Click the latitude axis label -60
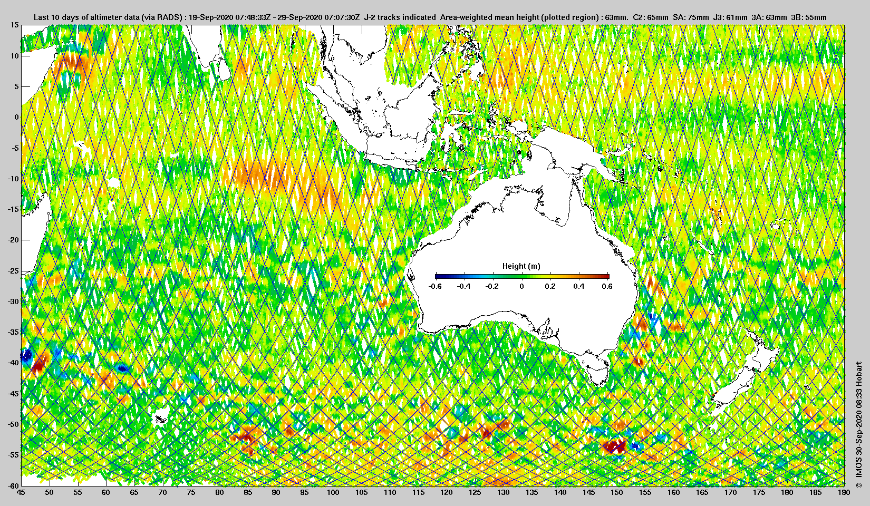Image resolution: width=870 pixels, height=506 pixels. click(x=13, y=485)
